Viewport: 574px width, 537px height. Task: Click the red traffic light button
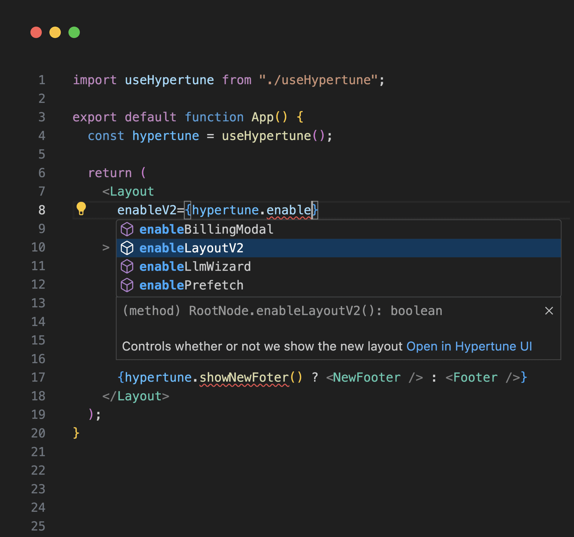36,32
